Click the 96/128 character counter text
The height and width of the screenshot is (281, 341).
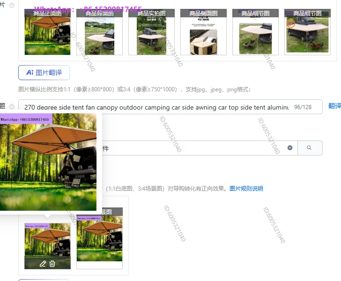coord(303,107)
